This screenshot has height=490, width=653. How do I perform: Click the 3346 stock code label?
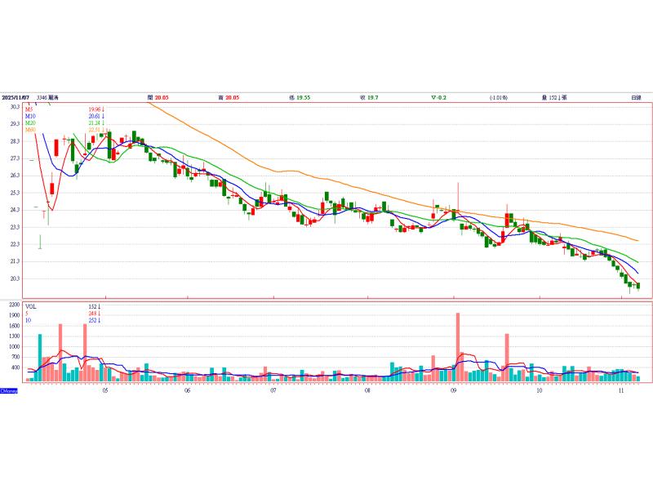tap(42, 97)
